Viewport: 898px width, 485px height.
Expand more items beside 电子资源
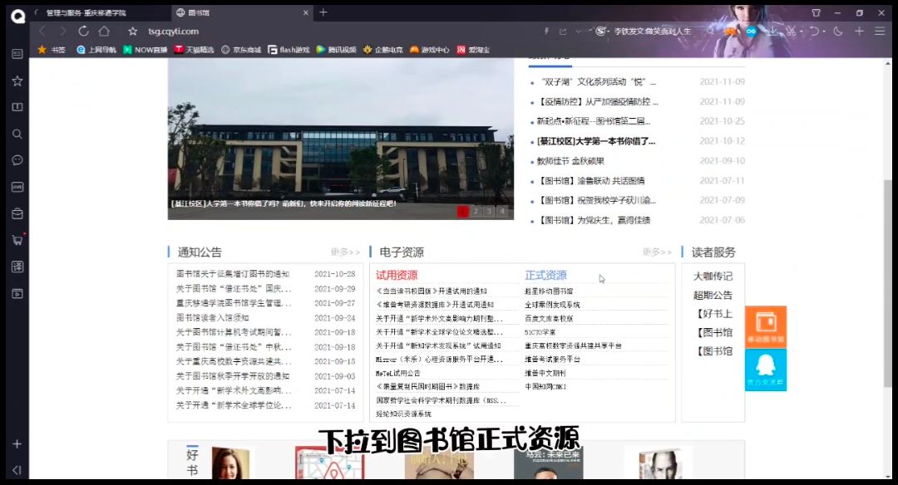coord(657,252)
